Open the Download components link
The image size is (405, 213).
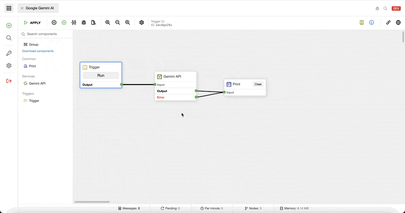(38, 51)
